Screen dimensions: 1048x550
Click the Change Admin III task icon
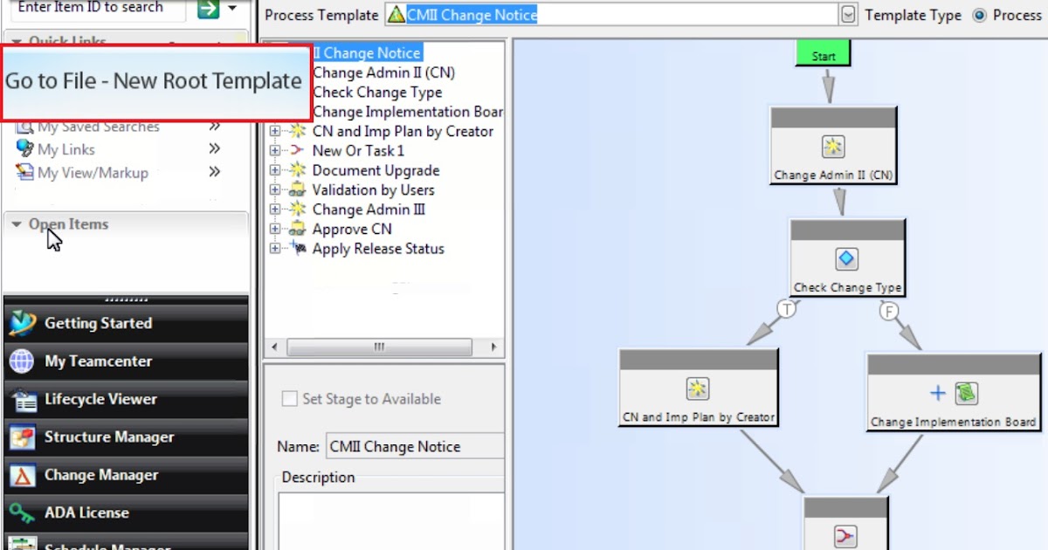[297, 210]
